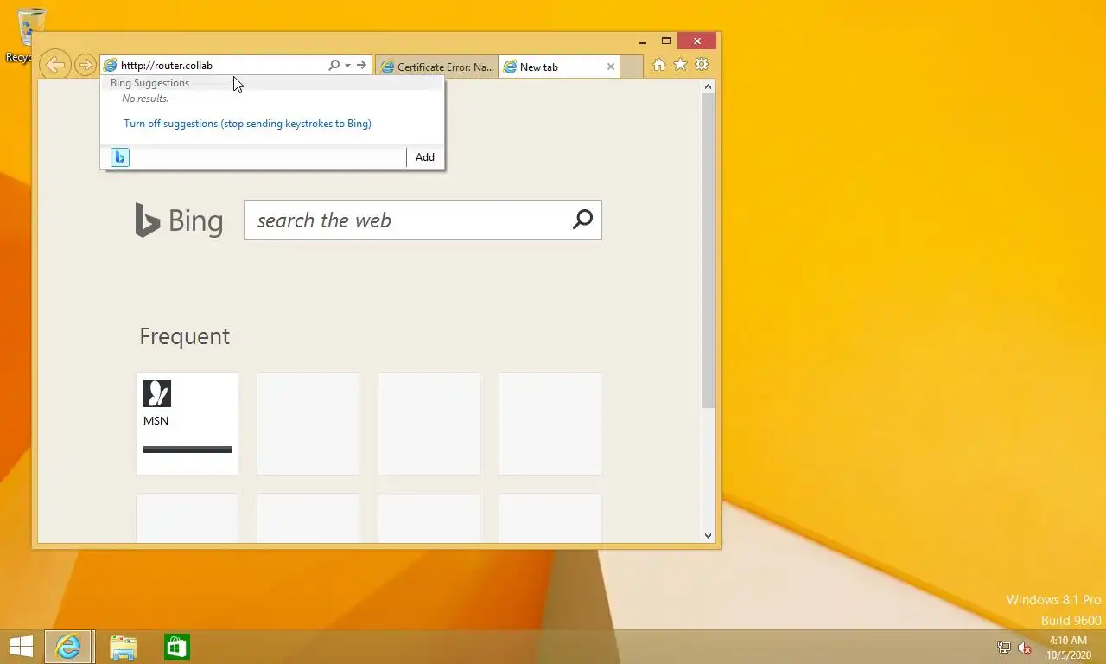Click the Home icon
Viewport: 1106px width, 664px height.
pyautogui.click(x=659, y=65)
